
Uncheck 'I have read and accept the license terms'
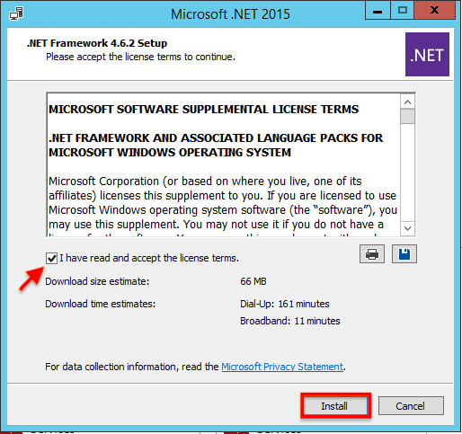pos(51,258)
